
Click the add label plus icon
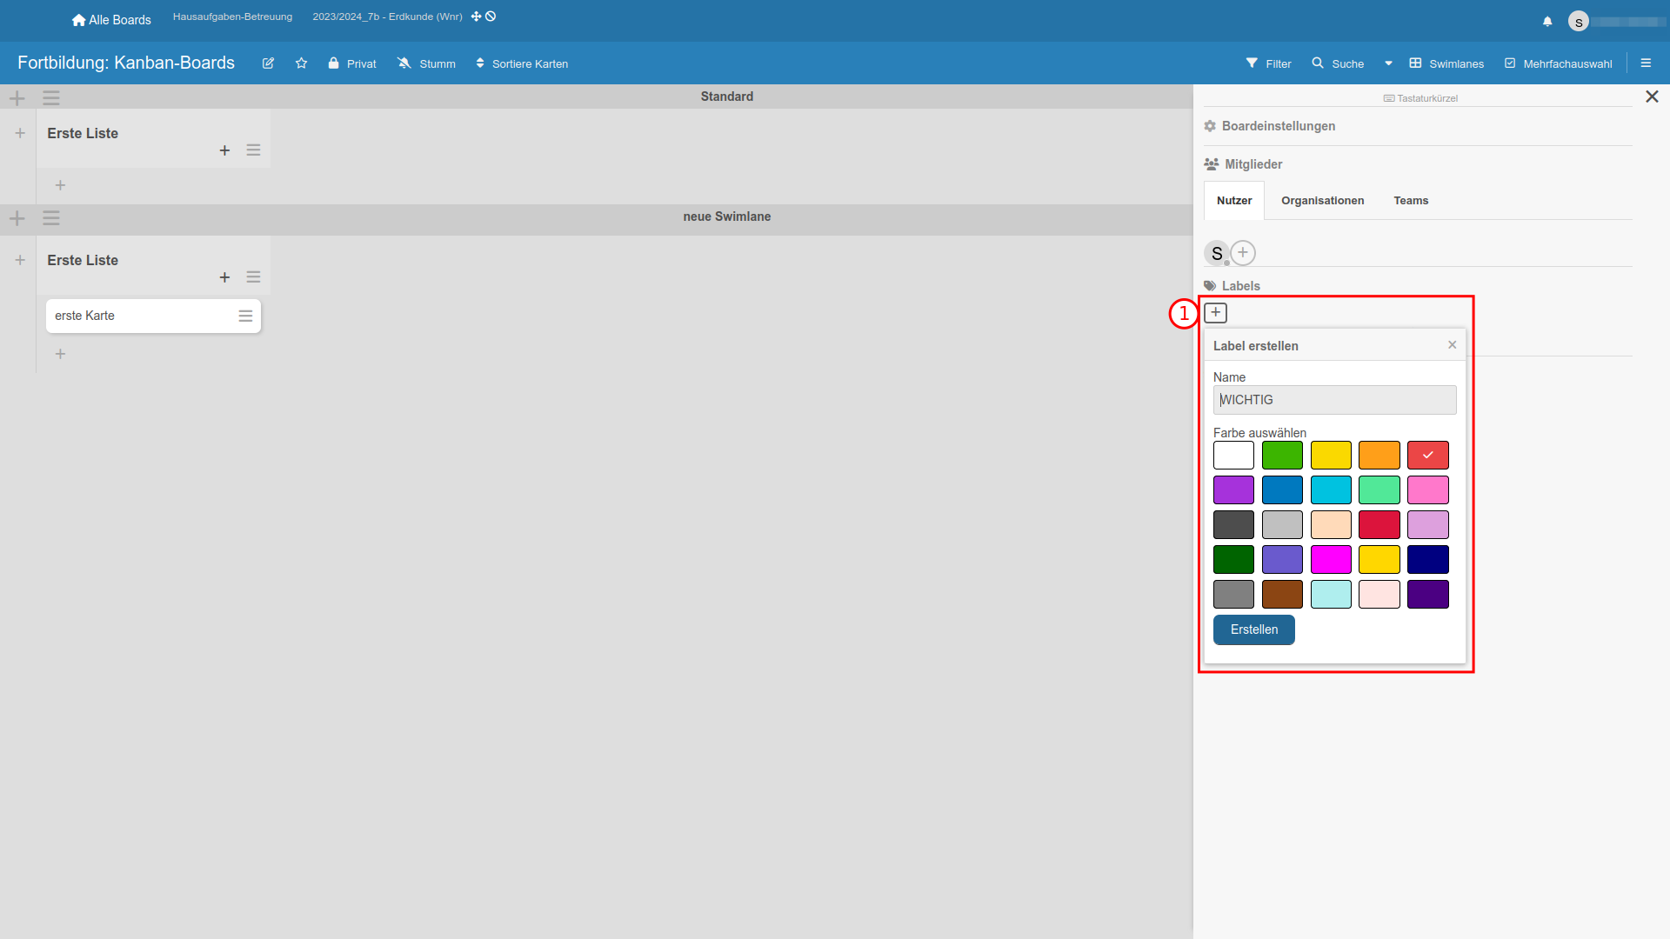[x=1215, y=313]
